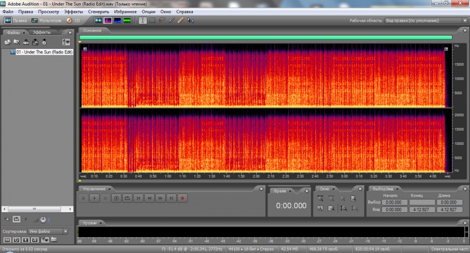The width and height of the screenshot is (470, 253).
Task: Open Уровни panel options menu arrow
Action: coord(465,222)
